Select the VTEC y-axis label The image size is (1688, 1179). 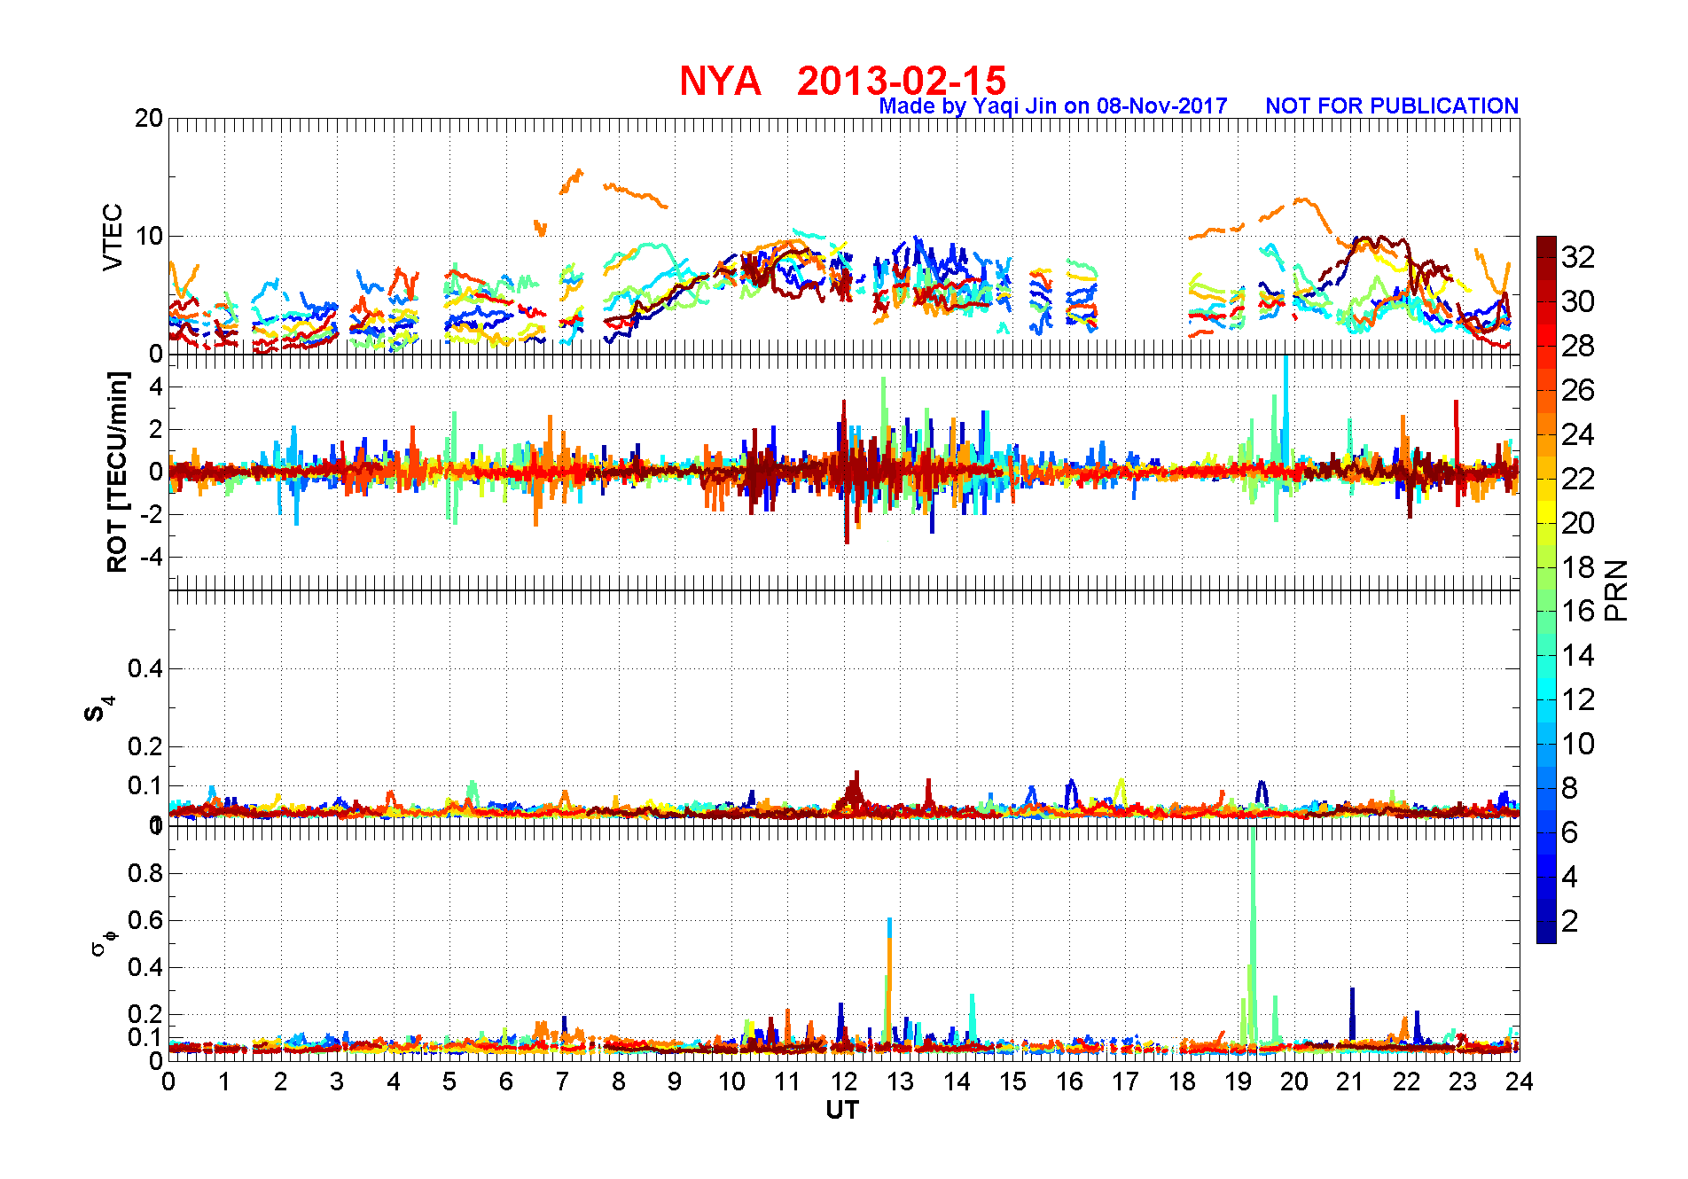point(113,237)
